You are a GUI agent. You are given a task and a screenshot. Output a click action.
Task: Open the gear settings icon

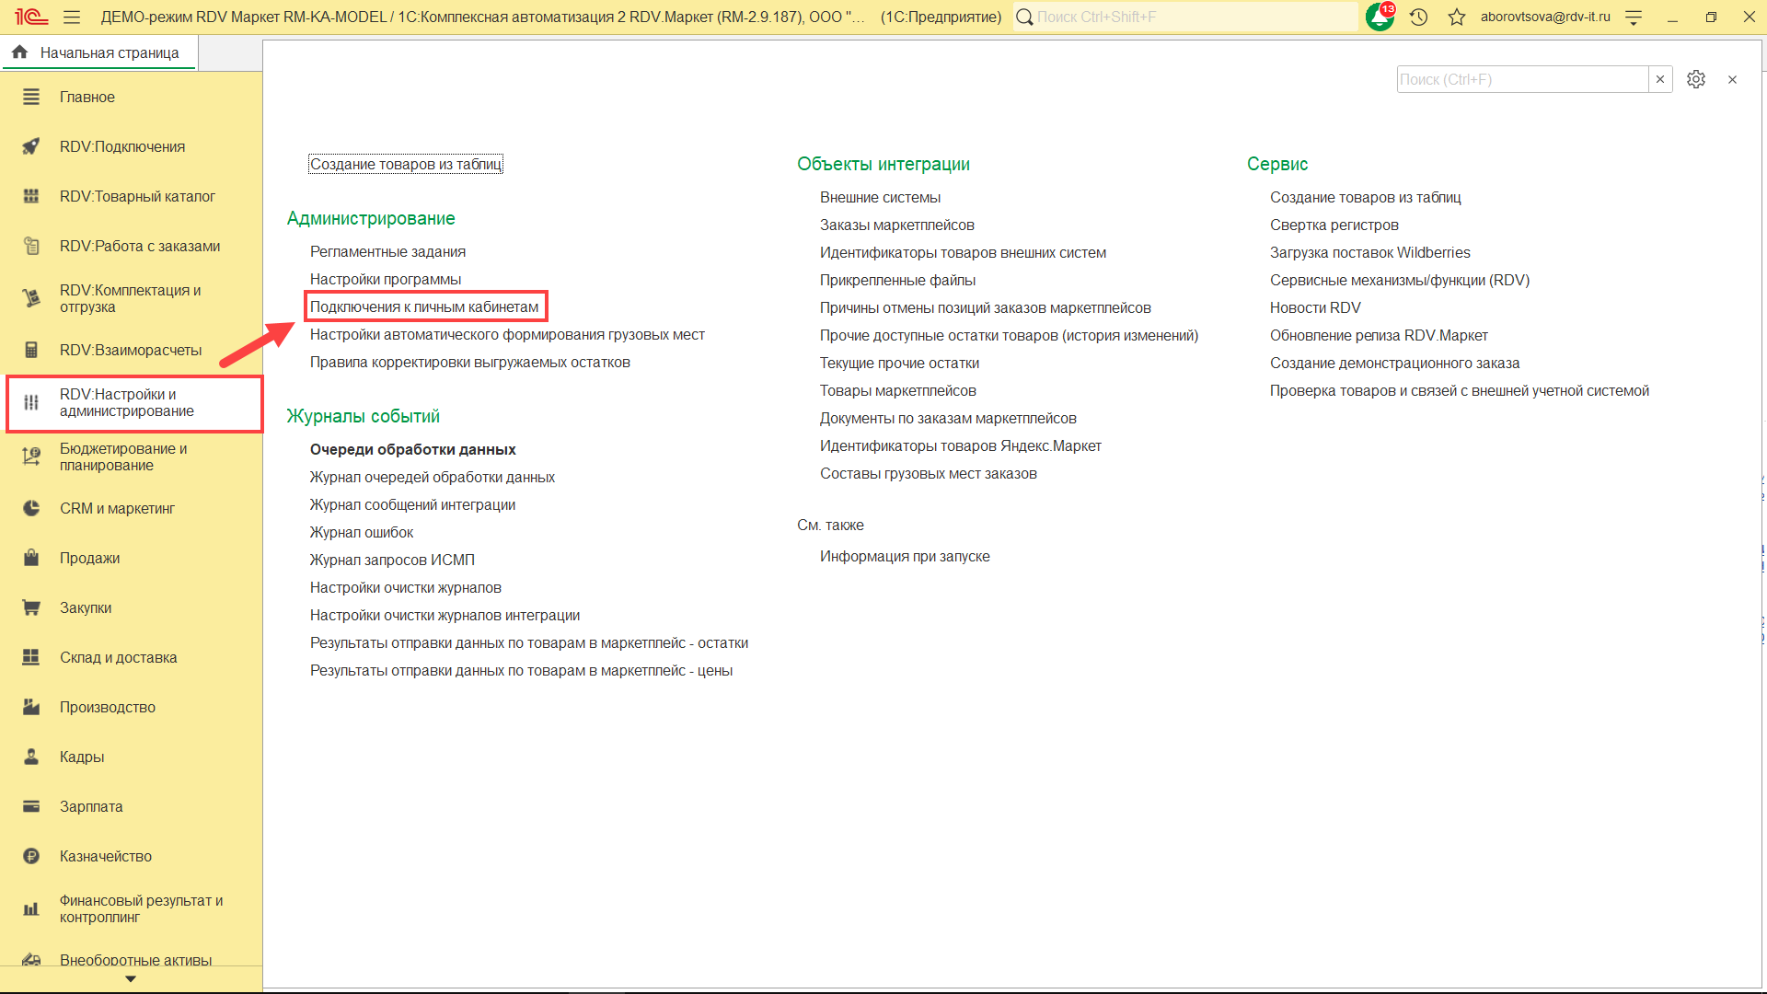tap(1696, 79)
